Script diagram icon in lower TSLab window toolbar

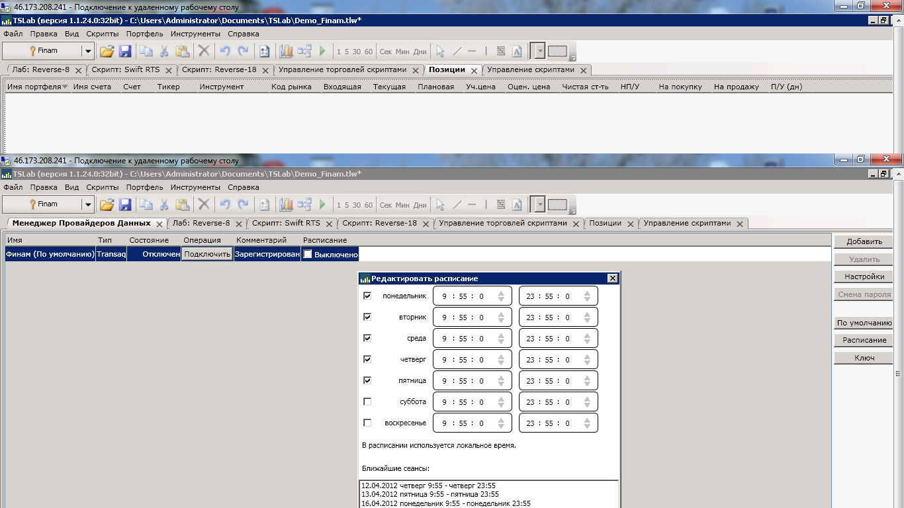[x=304, y=204]
